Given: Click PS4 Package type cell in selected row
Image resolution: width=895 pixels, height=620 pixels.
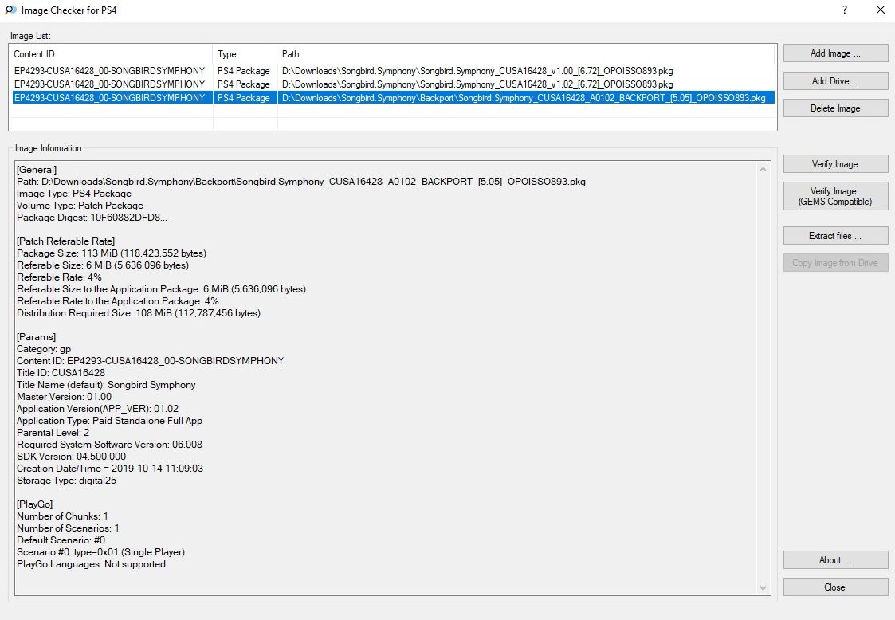Looking at the screenshot, I should click(244, 98).
